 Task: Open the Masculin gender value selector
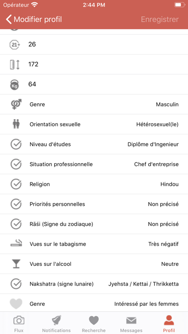[x=167, y=105]
